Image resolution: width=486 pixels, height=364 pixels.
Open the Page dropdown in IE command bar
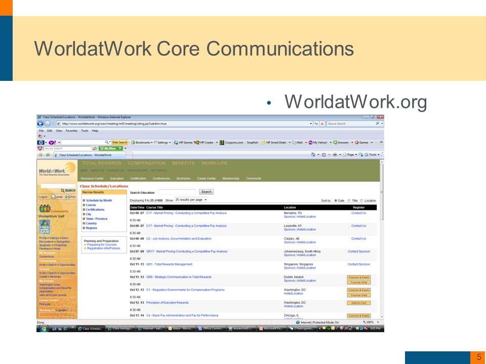point(350,155)
